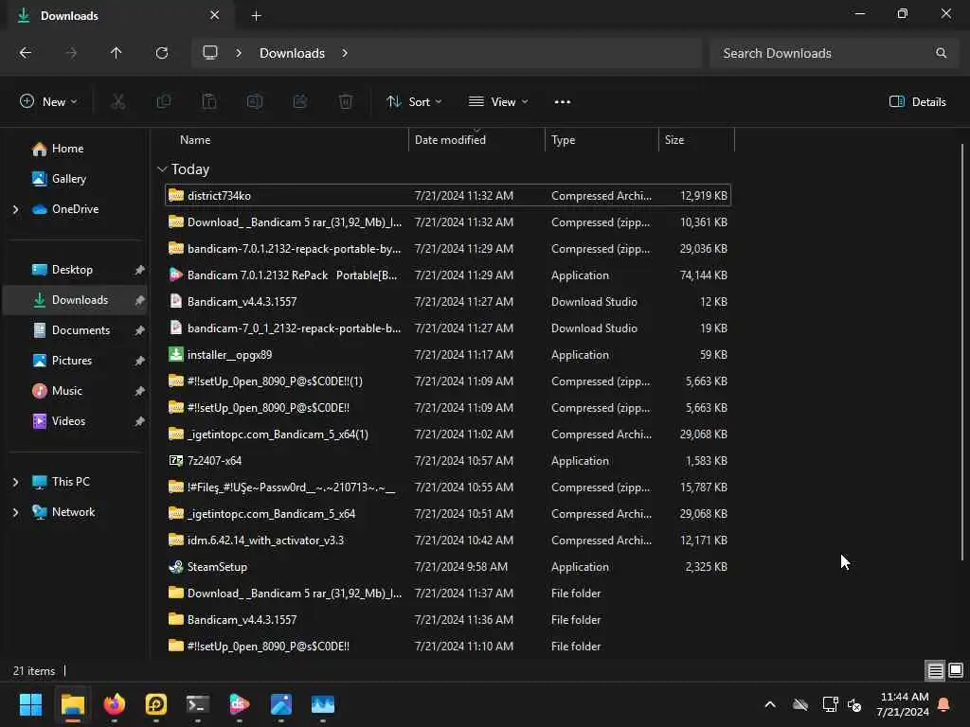Viewport: 970px width, 727px height.
Task: Go back with the back arrow
Action: (26, 53)
